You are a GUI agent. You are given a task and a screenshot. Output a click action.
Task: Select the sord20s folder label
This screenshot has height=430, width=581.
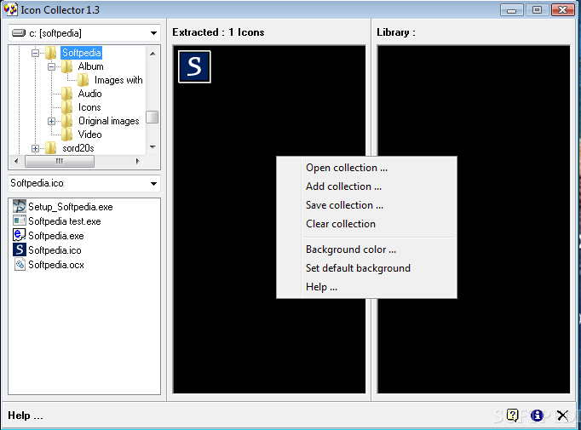[78, 148]
